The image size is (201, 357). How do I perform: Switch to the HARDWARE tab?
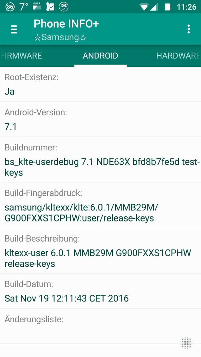178,56
